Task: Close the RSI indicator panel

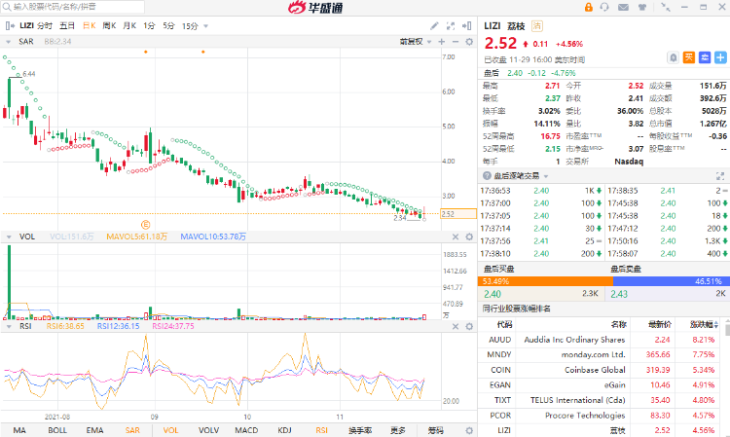Action: [x=456, y=327]
